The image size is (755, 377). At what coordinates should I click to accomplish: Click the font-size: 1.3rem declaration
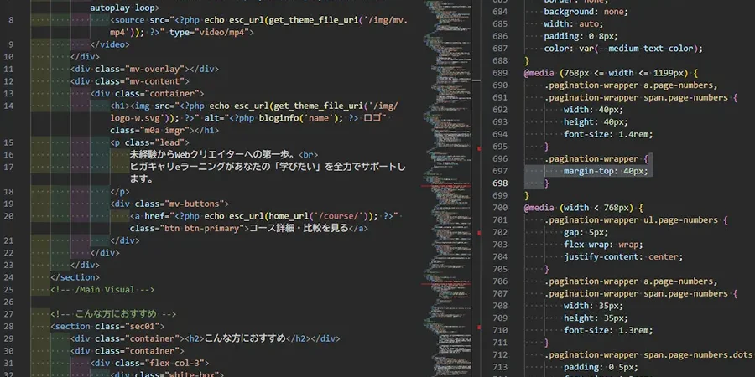(x=609, y=330)
